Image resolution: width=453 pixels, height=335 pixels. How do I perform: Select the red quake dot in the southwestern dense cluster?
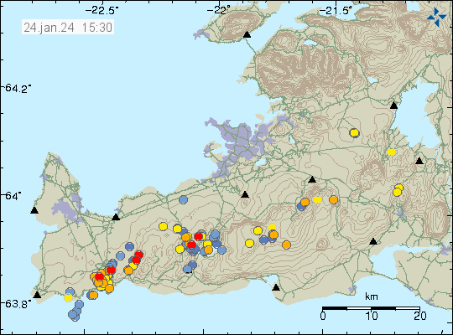[x=99, y=276]
